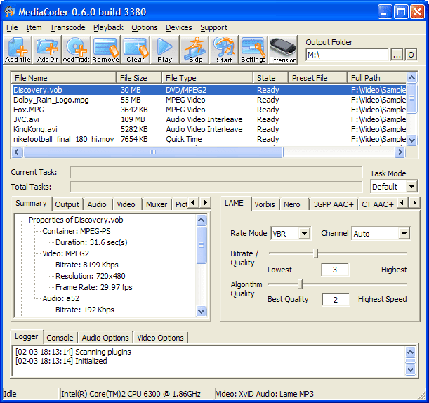Select Dolby_Rain_Logo.mpg in file list
The height and width of the screenshot is (403, 429).
pos(209,100)
